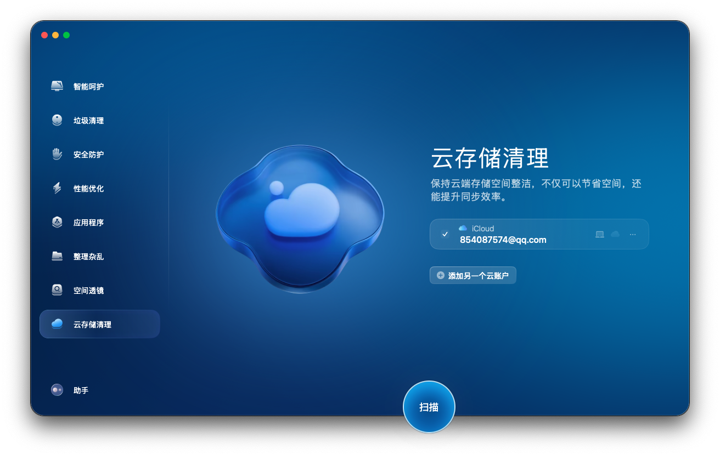
Task: Open the 整理杂乱 folder module
Action: point(88,257)
